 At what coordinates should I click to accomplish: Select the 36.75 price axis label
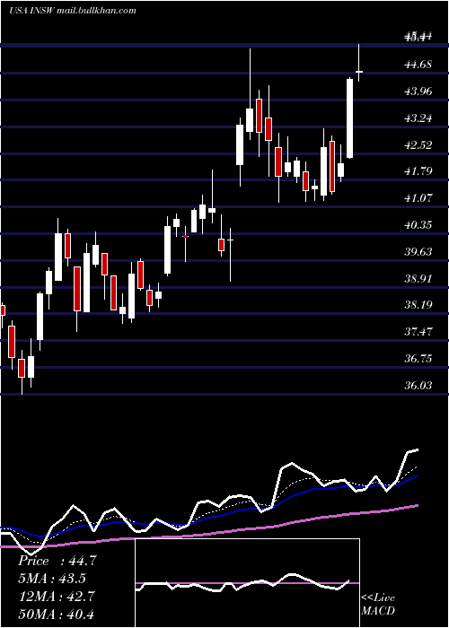coord(418,358)
